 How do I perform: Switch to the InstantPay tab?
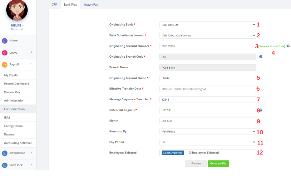tap(91, 5)
